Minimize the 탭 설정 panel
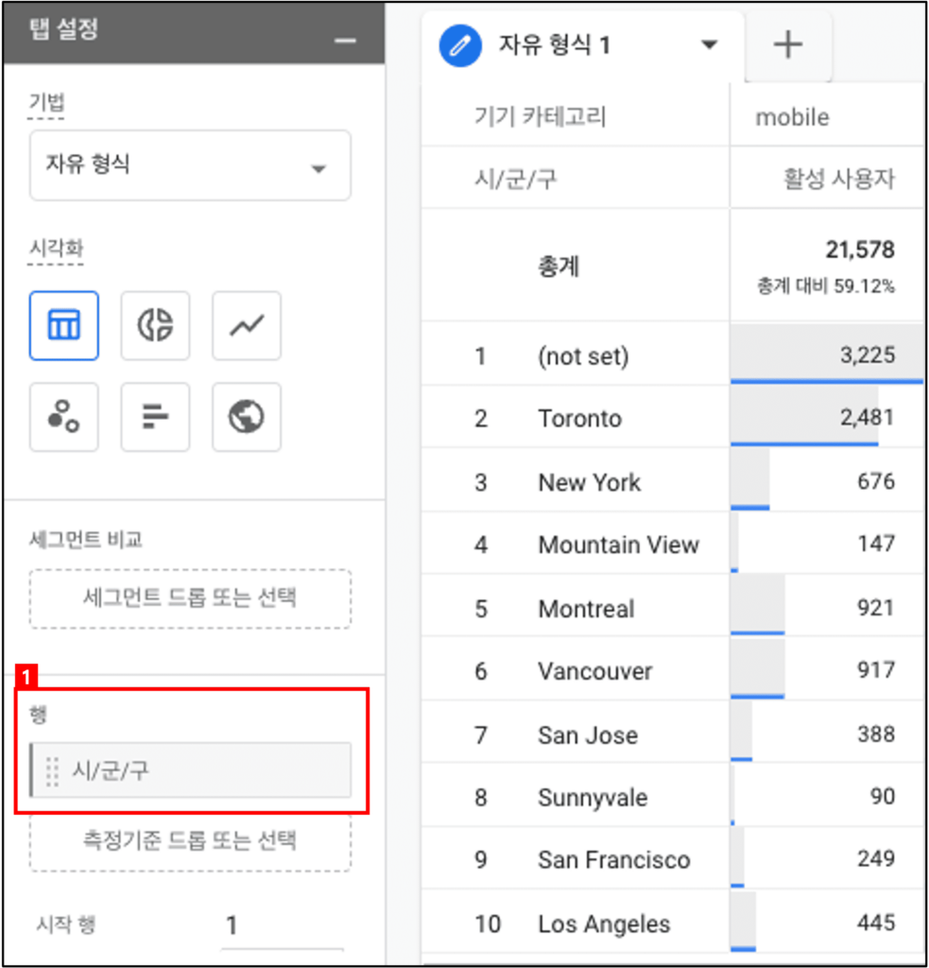929x968 pixels. [345, 42]
